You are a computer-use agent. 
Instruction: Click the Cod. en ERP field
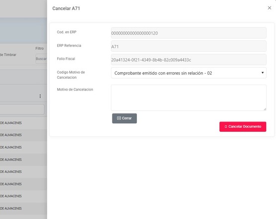[188, 33]
